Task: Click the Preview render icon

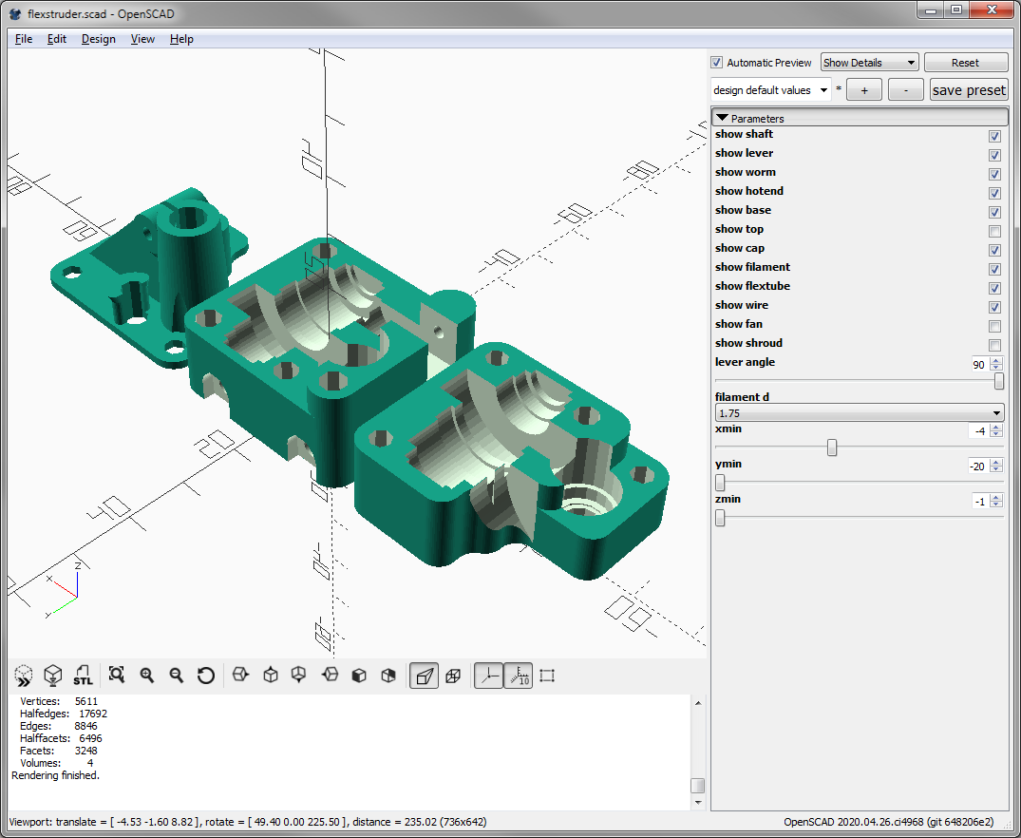Action: (24, 676)
